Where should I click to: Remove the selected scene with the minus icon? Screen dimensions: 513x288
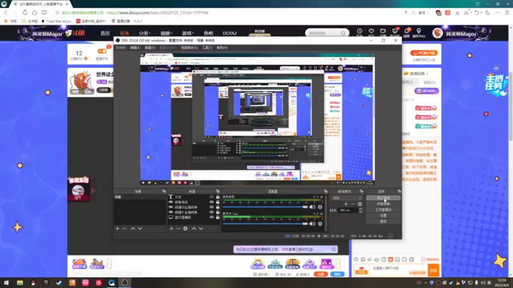click(x=124, y=228)
